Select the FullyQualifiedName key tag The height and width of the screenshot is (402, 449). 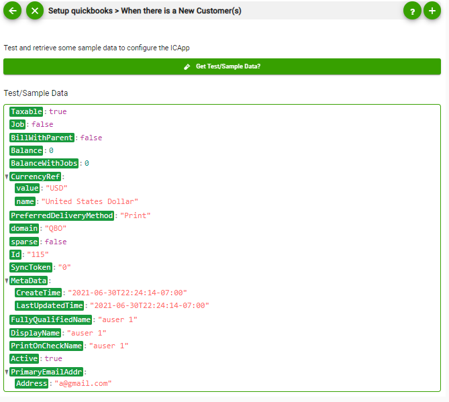click(51, 319)
